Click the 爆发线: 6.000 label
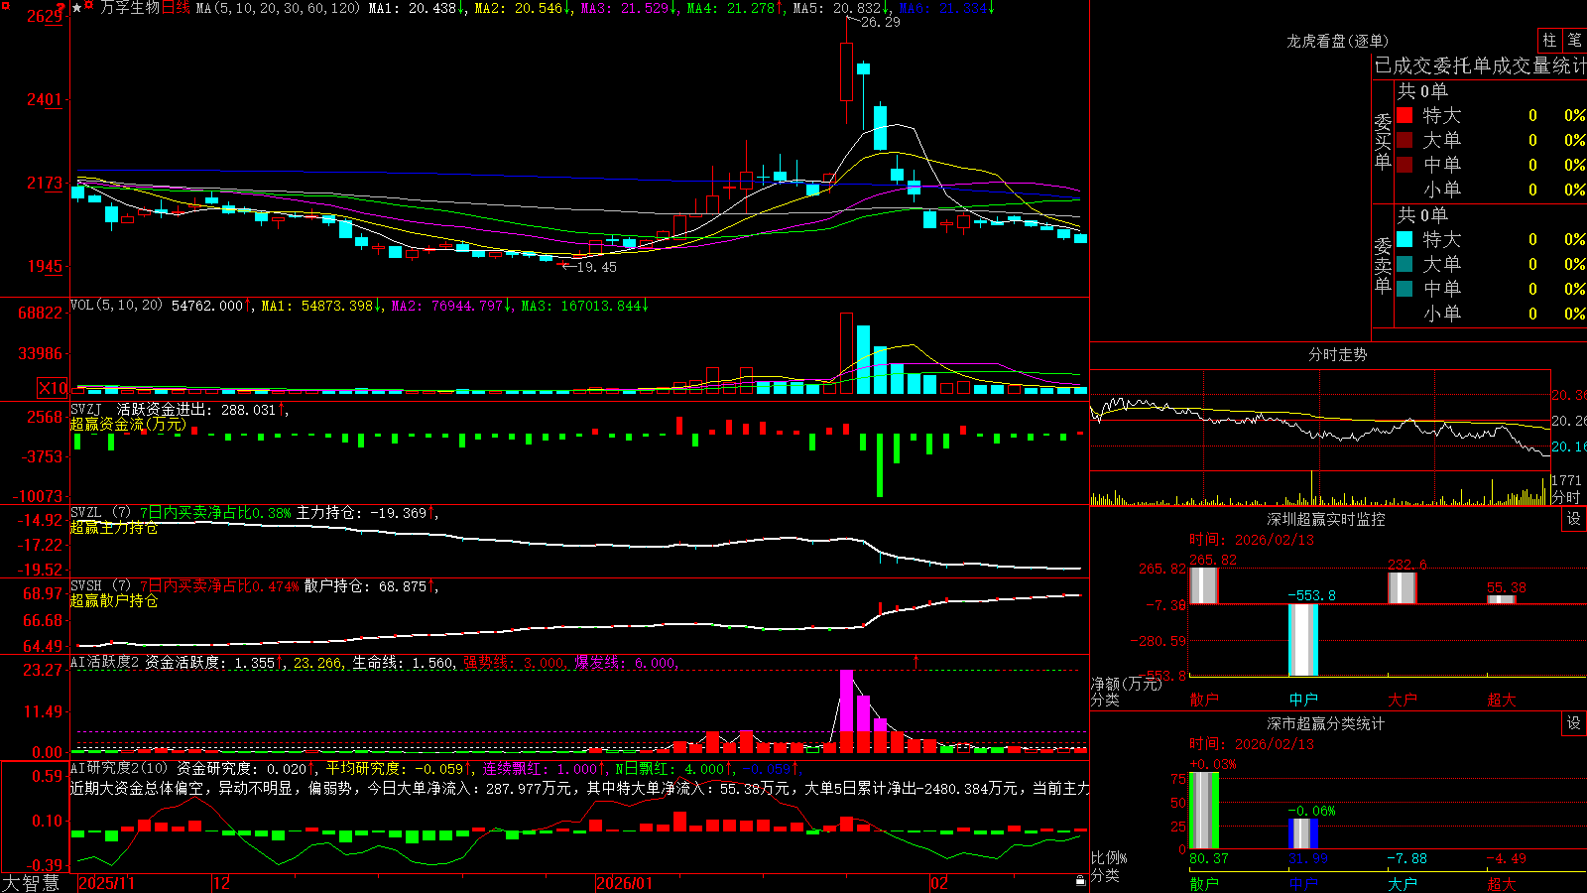Screen dimensions: 1587x893 click(625, 663)
